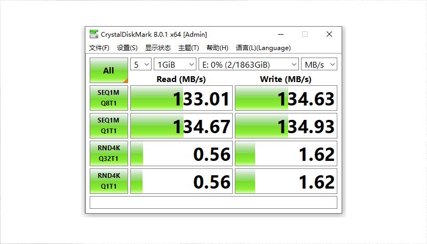Expand the 1GiB test size dropdown
The image size is (427, 244).
(175, 64)
